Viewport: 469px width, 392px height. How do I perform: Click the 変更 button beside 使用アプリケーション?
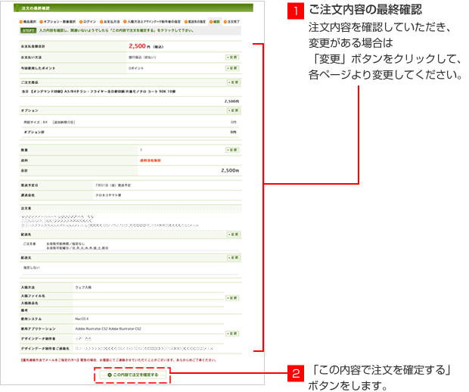click(x=233, y=333)
